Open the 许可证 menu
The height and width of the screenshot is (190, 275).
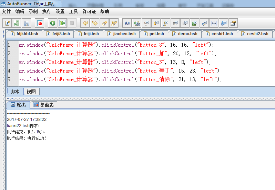click(89, 11)
